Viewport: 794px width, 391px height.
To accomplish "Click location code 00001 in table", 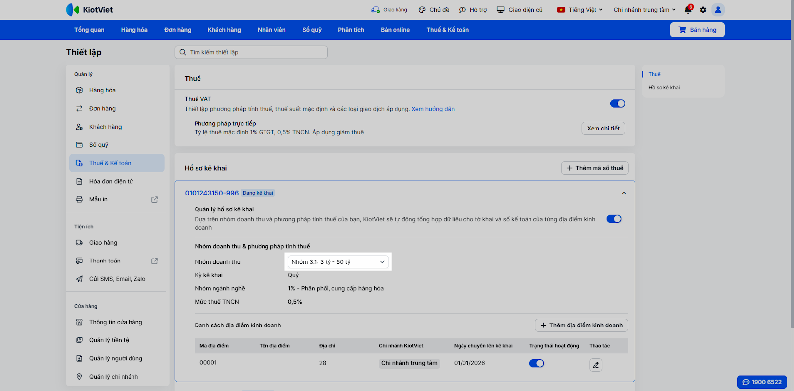I will (x=208, y=363).
